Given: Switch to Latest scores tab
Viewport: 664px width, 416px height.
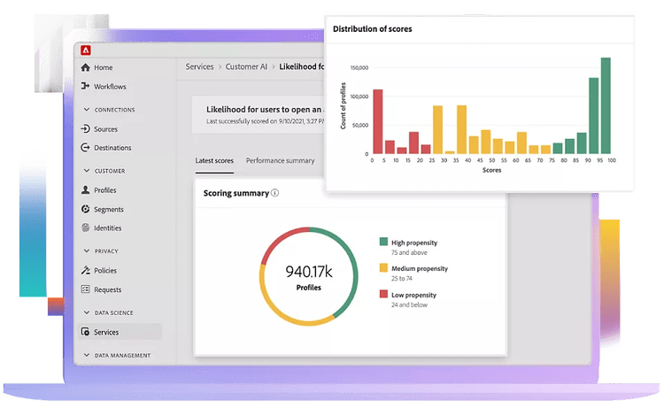Looking at the screenshot, I should [214, 161].
